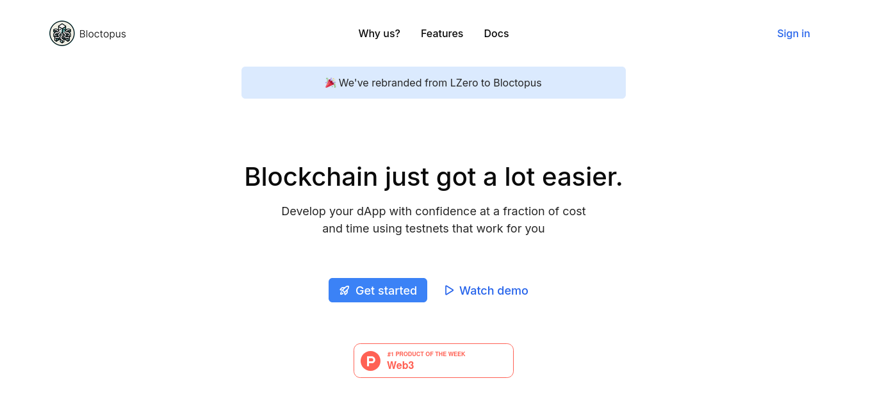This screenshot has width=875, height=417.
Task: Click the #1 Product of the Week text
Action: click(x=427, y=354)
